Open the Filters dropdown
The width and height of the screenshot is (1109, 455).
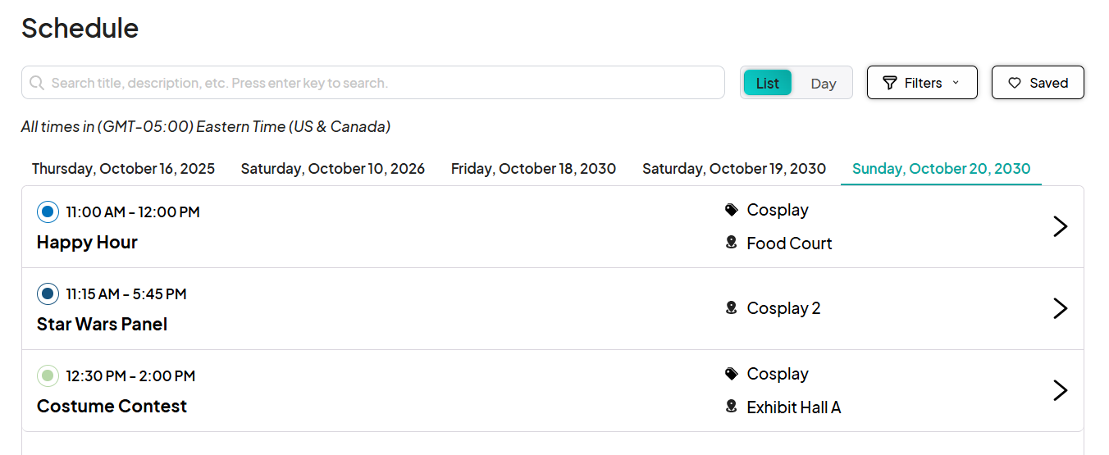click(x=922, y=83)
